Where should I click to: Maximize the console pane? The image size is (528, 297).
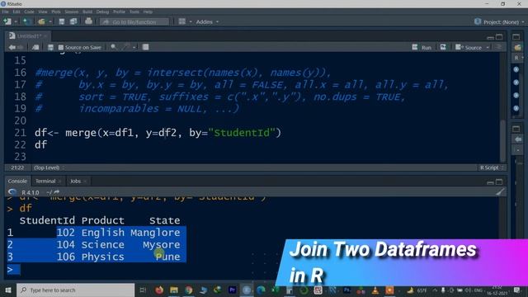(x=499, y=182)
